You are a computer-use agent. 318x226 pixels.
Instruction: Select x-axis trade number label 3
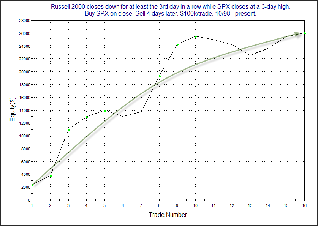click(x=68, y=205)
